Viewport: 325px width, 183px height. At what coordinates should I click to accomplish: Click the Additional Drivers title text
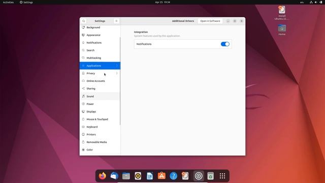(x=183, y=21)
